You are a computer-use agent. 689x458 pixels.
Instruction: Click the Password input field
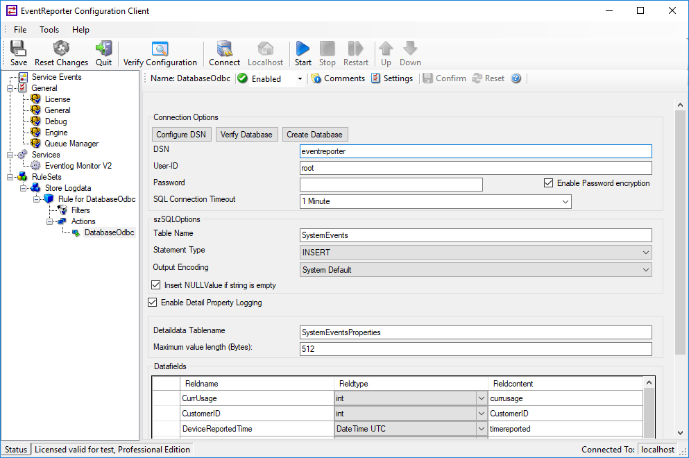point(391,185)
